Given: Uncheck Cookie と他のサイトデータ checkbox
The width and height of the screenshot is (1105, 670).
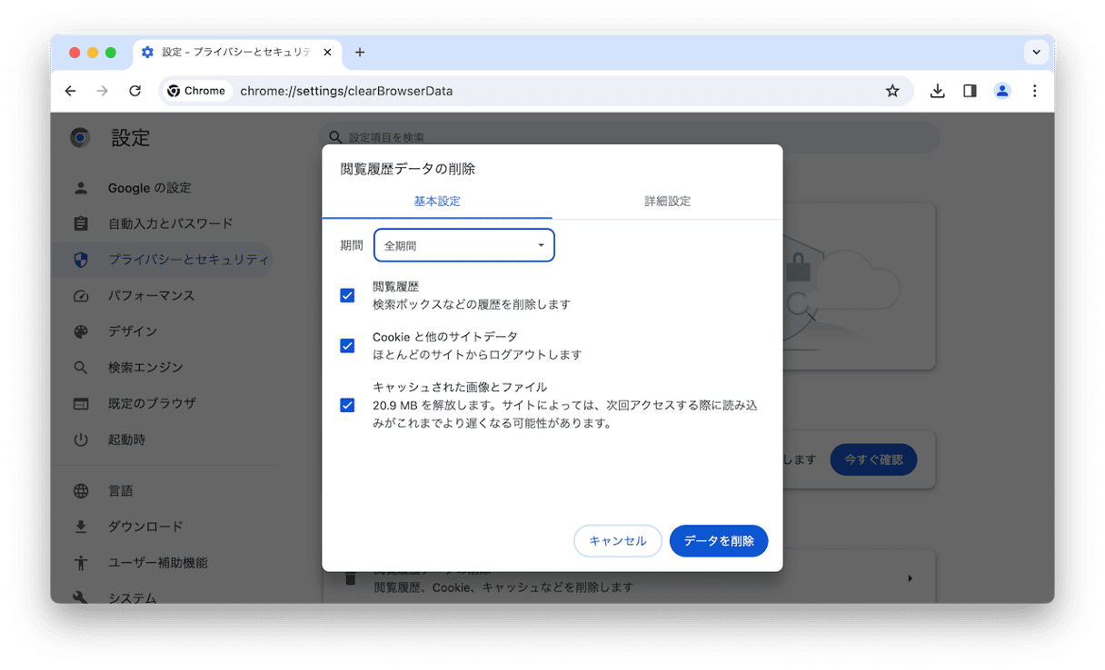Looking at the screenshot, I should [x=347, y=346].
